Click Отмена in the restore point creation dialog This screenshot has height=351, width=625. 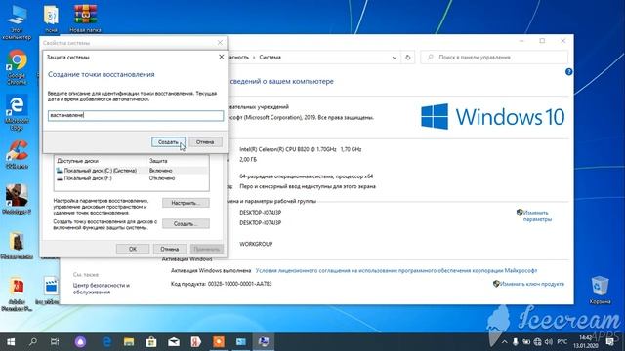[205, 142]
